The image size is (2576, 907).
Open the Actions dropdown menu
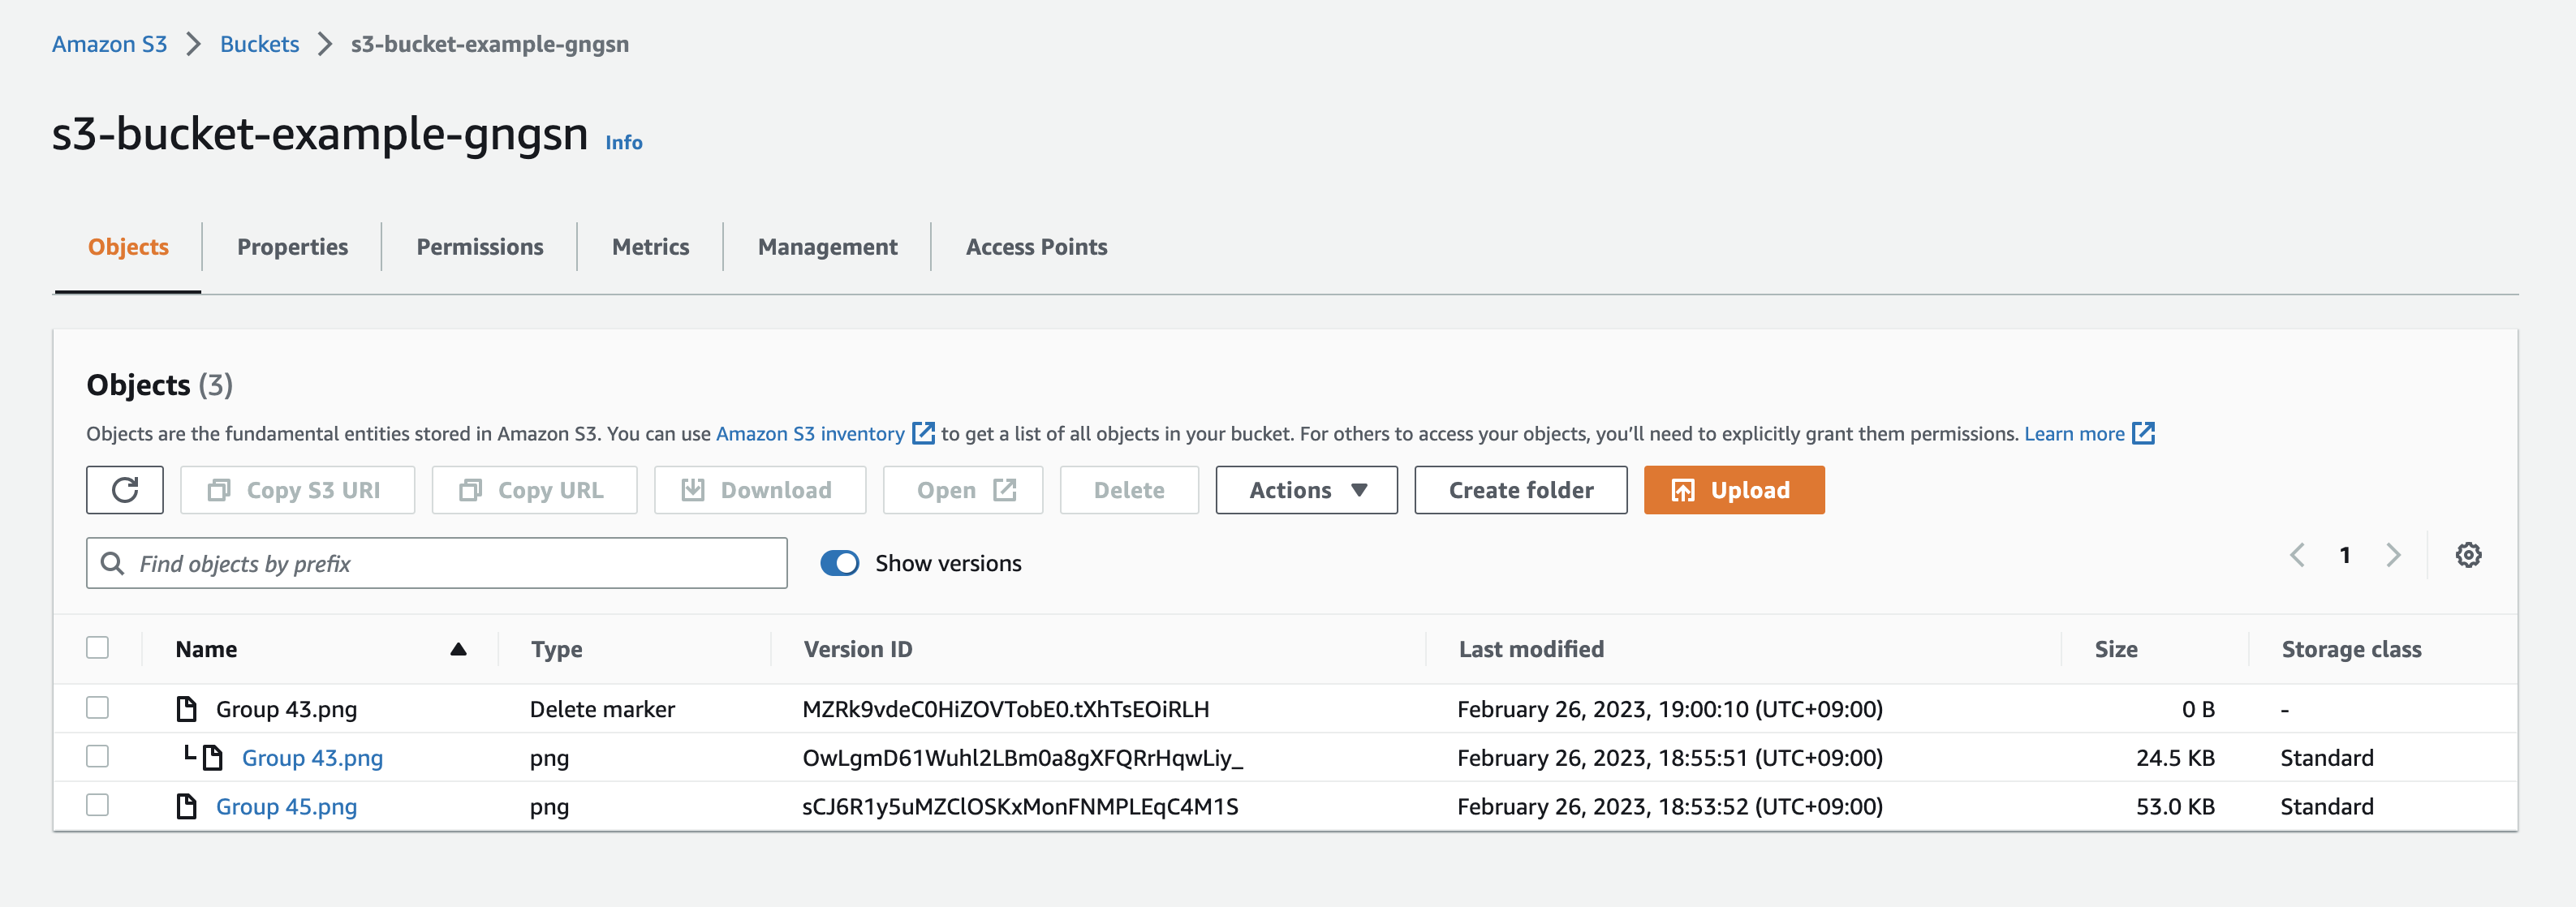1306,490
